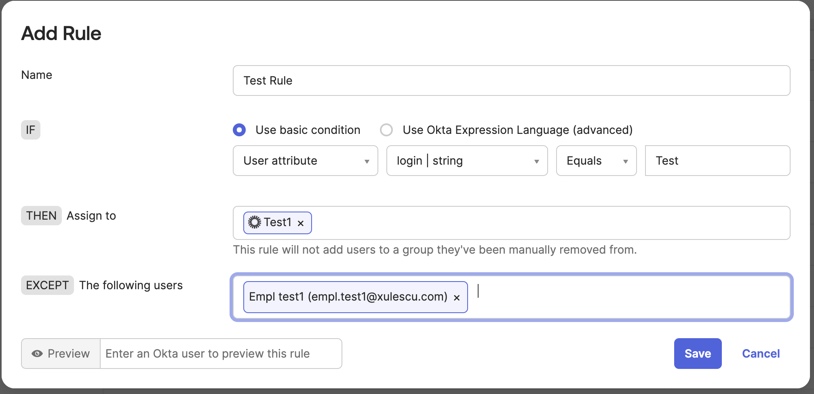814x394 pixels.
Task: Click the IF badge label
Action: pyautogui.click(x=30, y=130)
